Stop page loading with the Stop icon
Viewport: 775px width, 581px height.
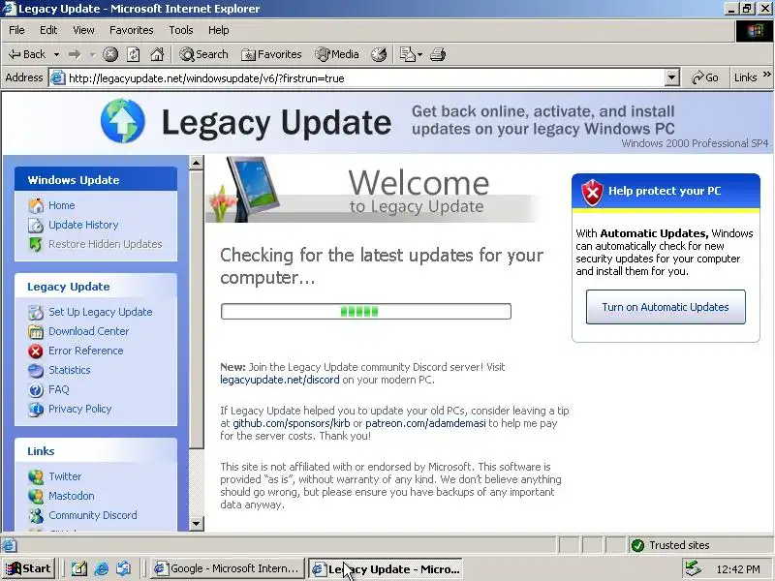[110, 54]
